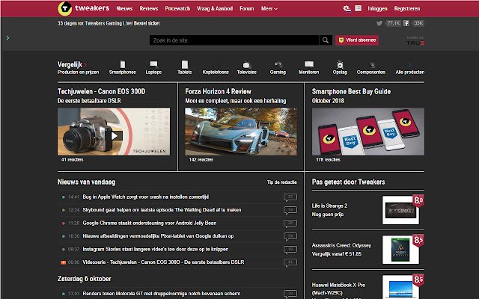Open comments bubble for Pixel-tablet article

click(x=290, y=236)
